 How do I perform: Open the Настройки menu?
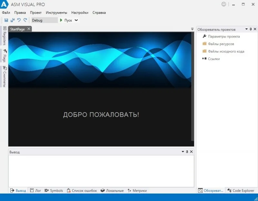click(x=80, y=13)
